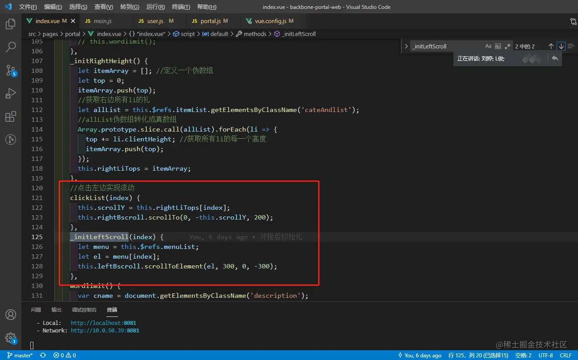
Task: Open the Manage gear menu
Action: (11, 338)
